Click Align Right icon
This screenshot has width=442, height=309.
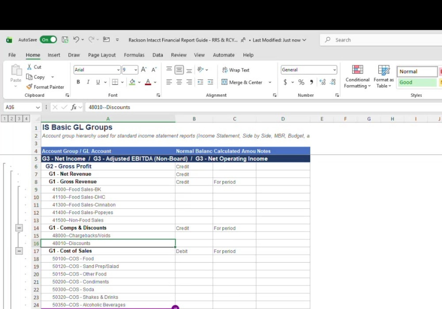189,82
